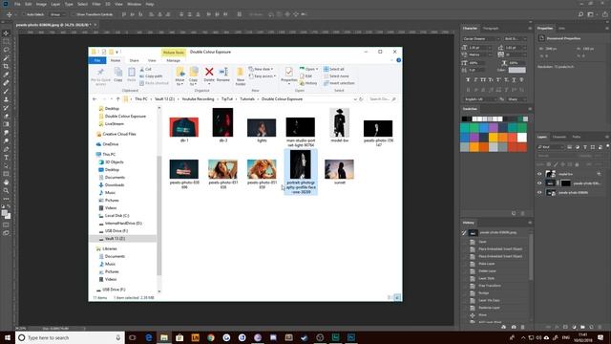611x344 pixels.
Task: Click the Explorer Up arrow button
Action: click(117, 99)
